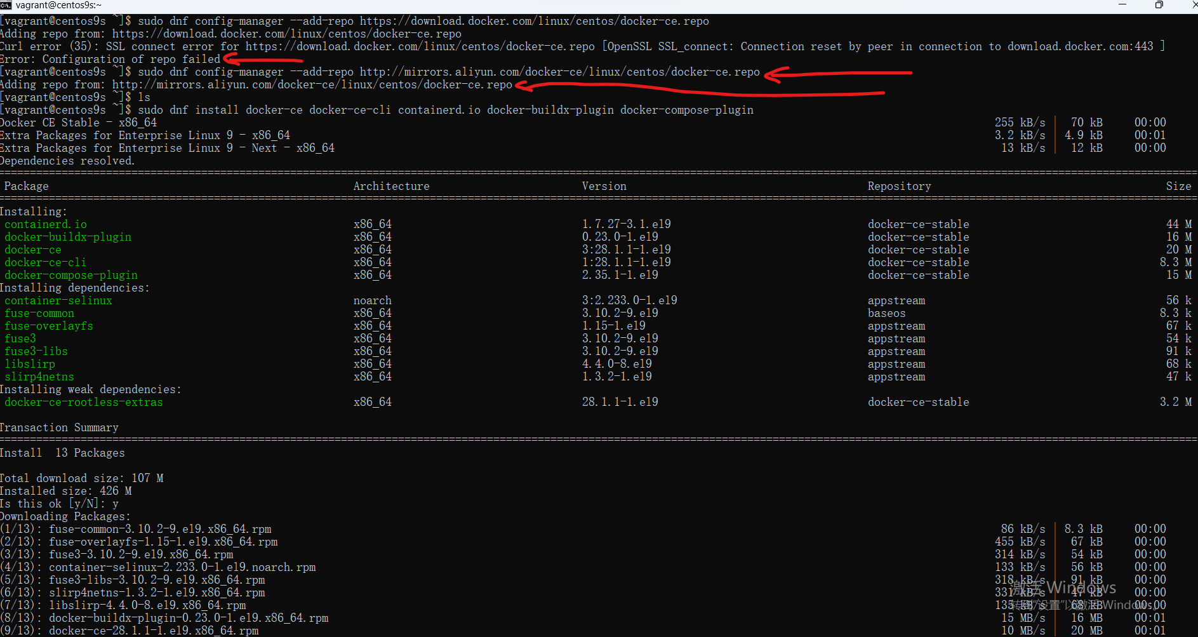Click the terminal application icon in title bar
Viewport: 1198px width, 637px height.
coord(7,5)
